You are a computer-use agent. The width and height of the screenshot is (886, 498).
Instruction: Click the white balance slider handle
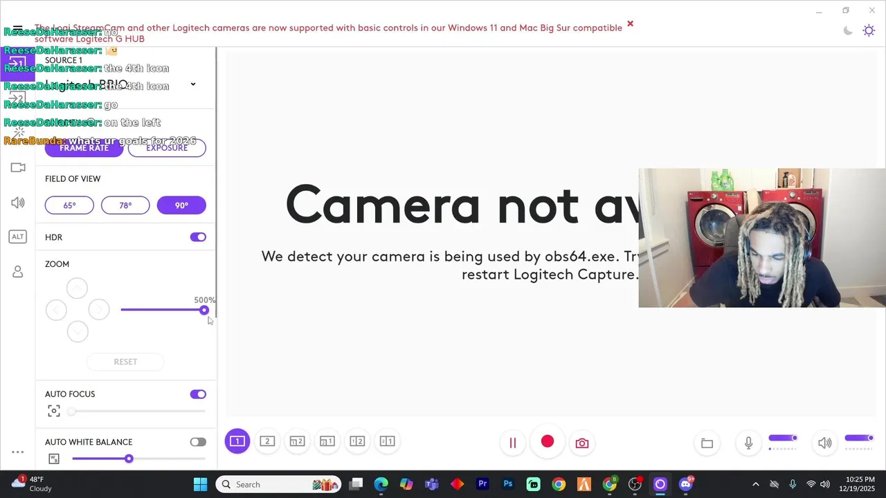[129, 459]
